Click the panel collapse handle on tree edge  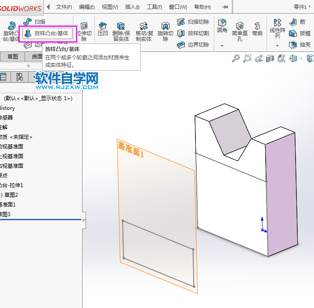pos(84,220)
